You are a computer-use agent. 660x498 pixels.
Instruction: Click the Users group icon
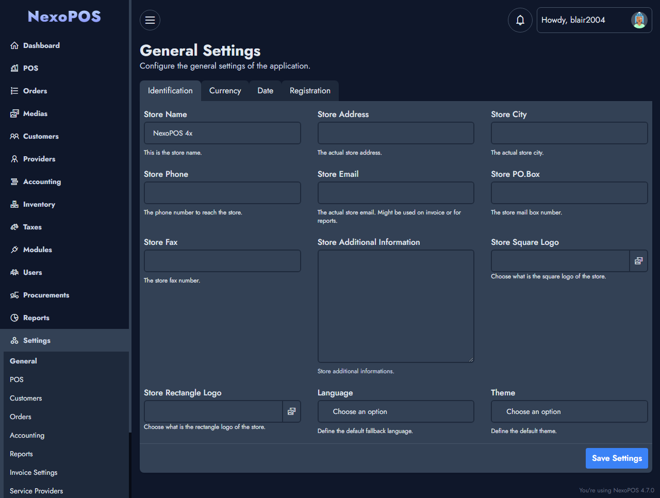pyautogui.click(x=14, y=272)
